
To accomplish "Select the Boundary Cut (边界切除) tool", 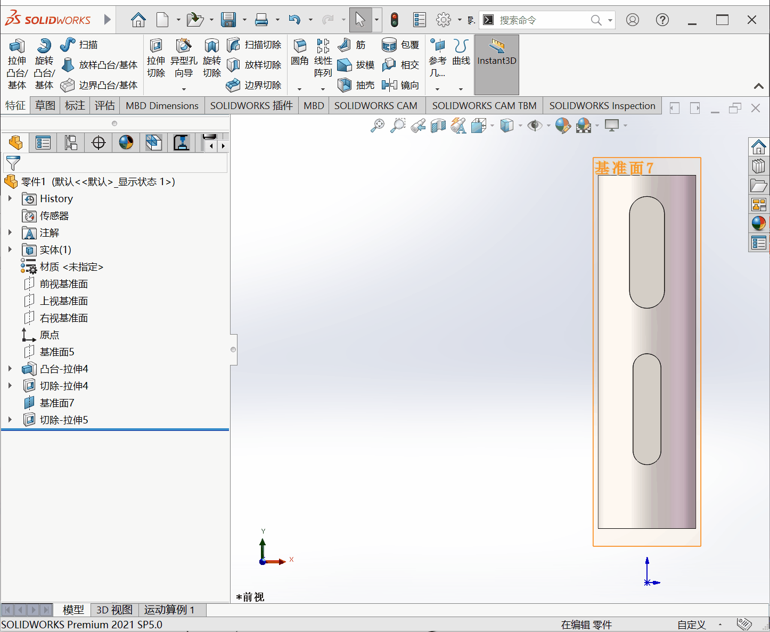I will coord(254,85).
